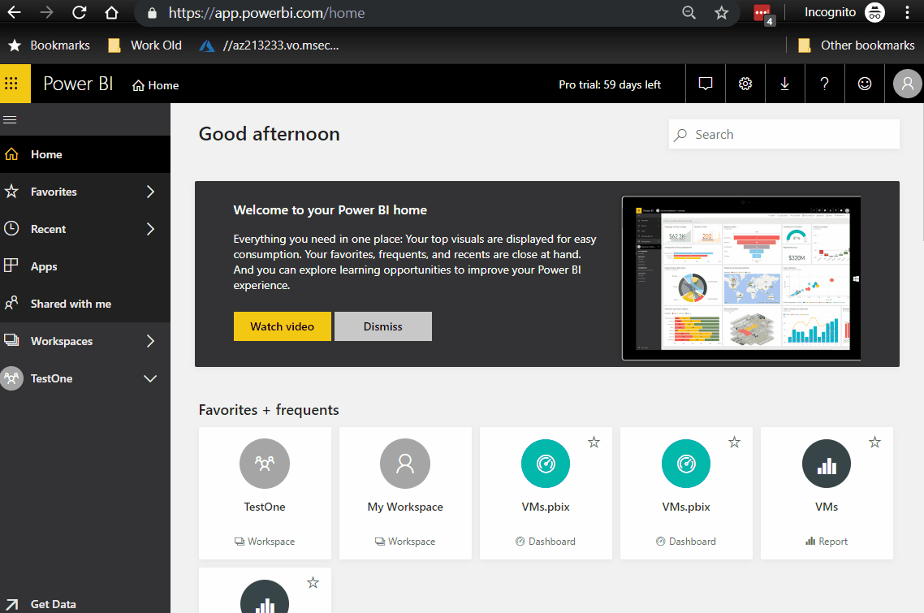This screenshot has height=613, width=924.
Task: Expand the Favorites section
Action: coord(150,191)
